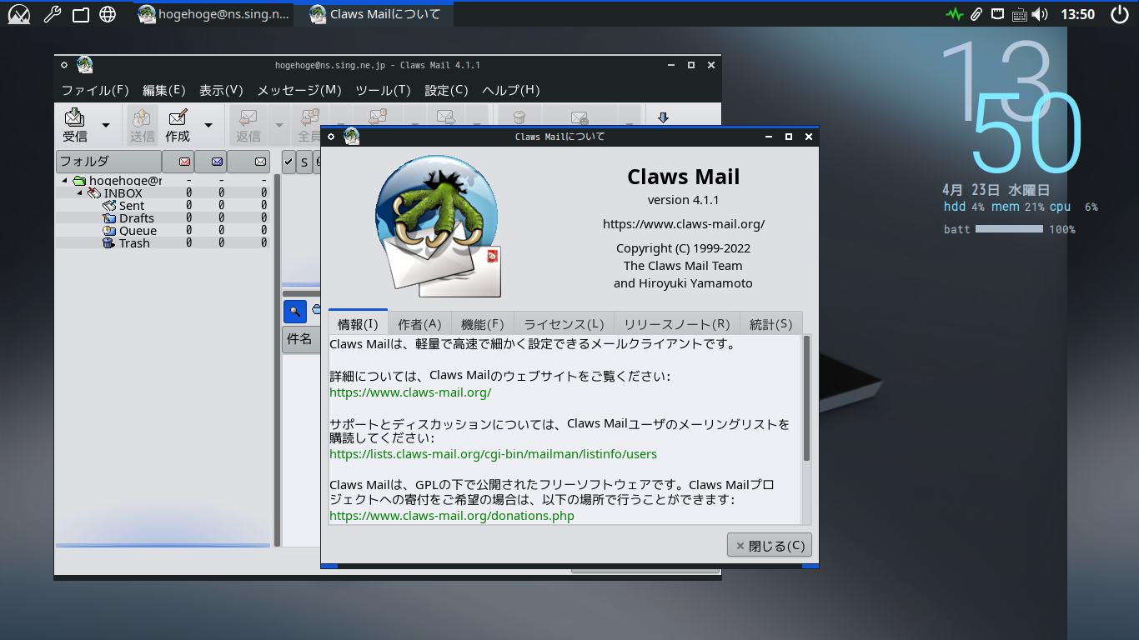The image size is (1139, 640).
Task: Open the 設定(C) menu
Action: [446, 90]
